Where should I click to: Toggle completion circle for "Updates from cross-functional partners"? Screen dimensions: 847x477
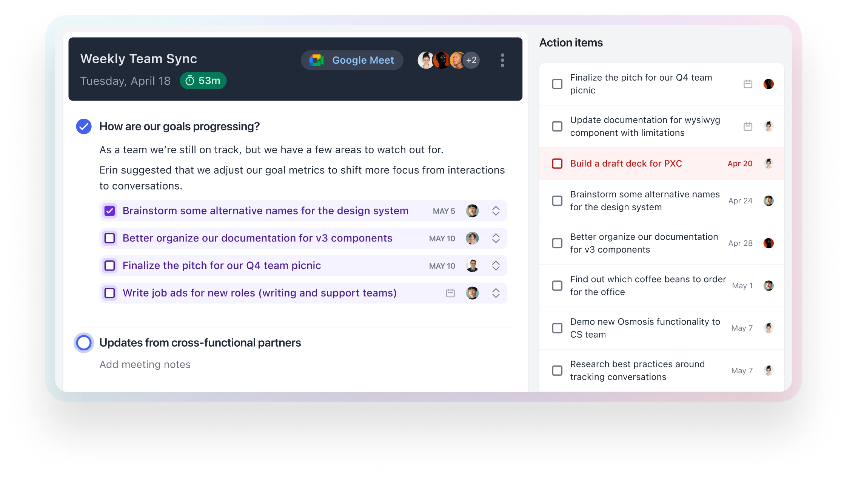[x=83, y=343]
